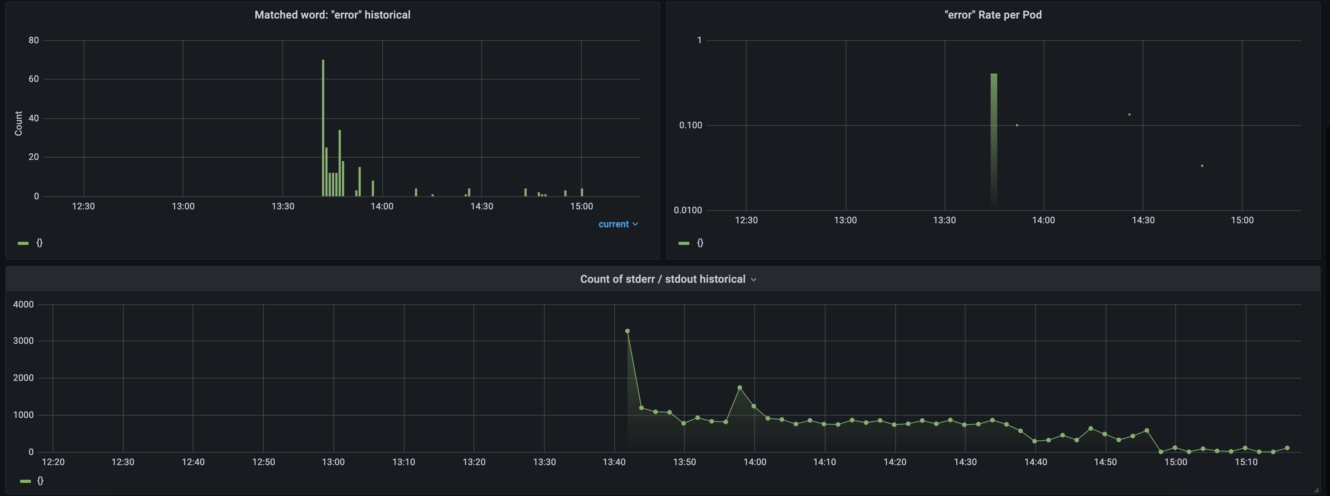Click the lowest dot before 15:00 in the Rate per Pod chart
The image size is (1330, 496).
[1202, 165]
